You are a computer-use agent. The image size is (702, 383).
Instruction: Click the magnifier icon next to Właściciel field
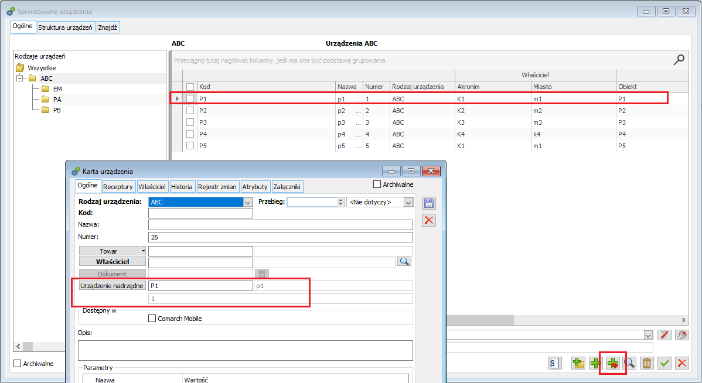[404, 262]
